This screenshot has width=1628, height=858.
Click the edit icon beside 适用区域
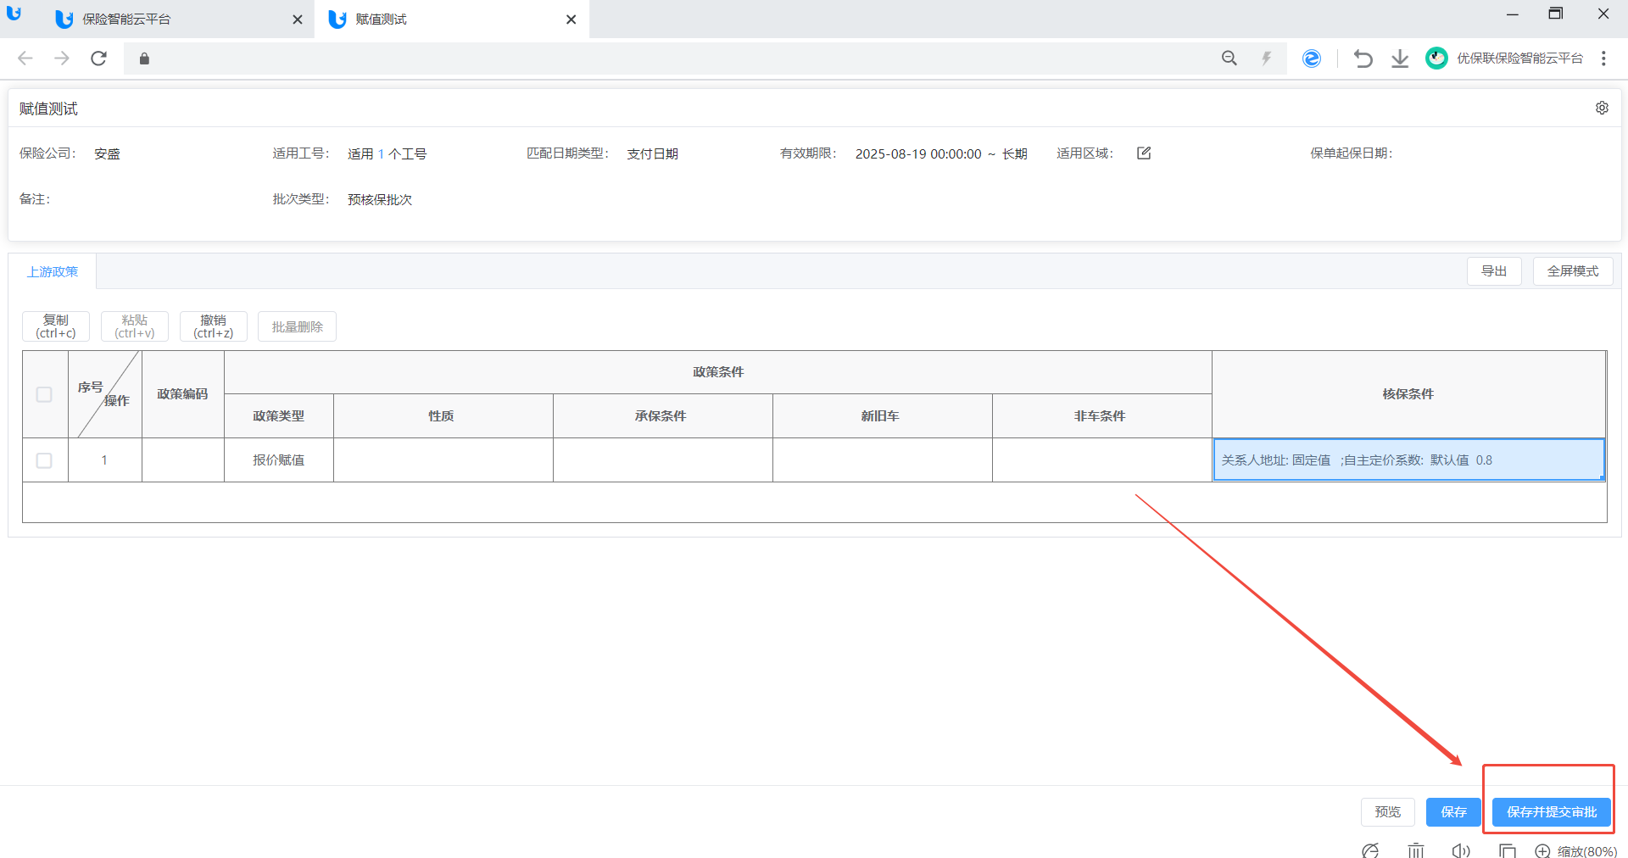pyautogui.click(x=1144, y=153)
